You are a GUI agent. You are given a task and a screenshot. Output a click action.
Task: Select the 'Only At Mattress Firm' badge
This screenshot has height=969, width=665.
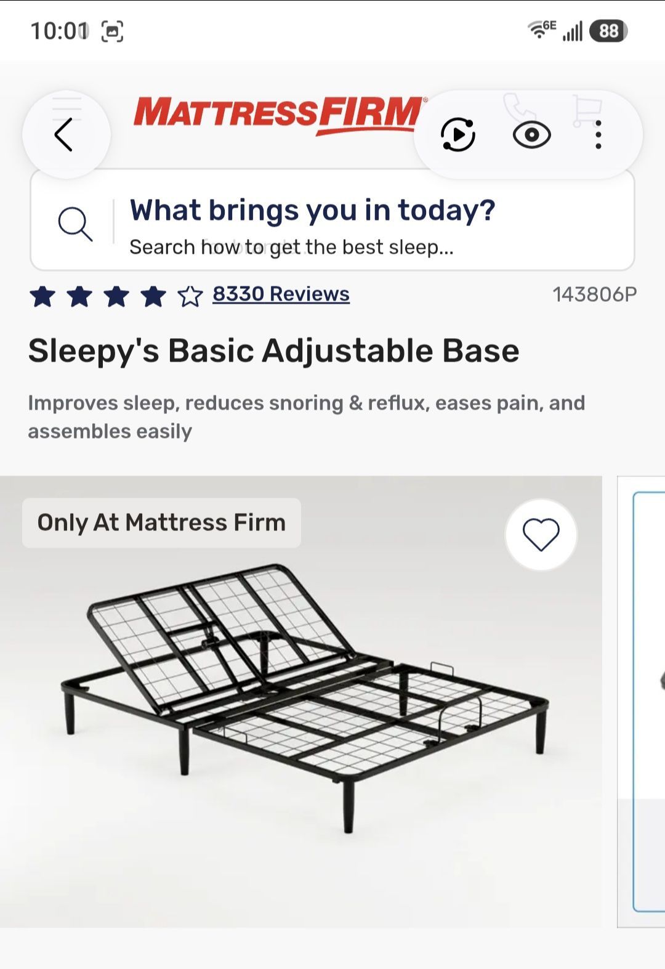click(161, 522)
